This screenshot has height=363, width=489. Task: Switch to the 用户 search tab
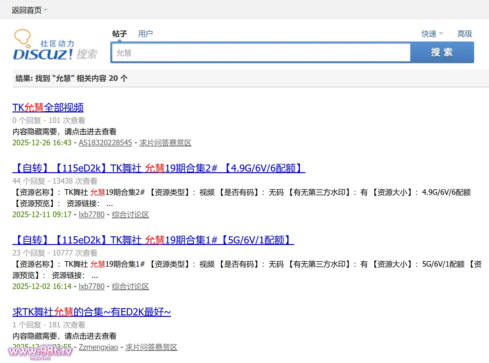pyautogui.click(x=145, y=34)
